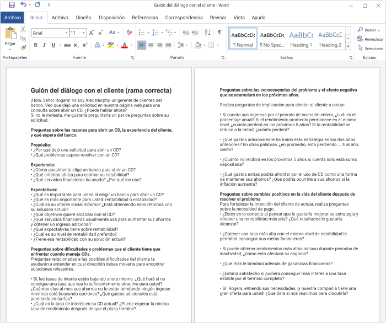Toggle strikethrough formatting

point(67,45)
